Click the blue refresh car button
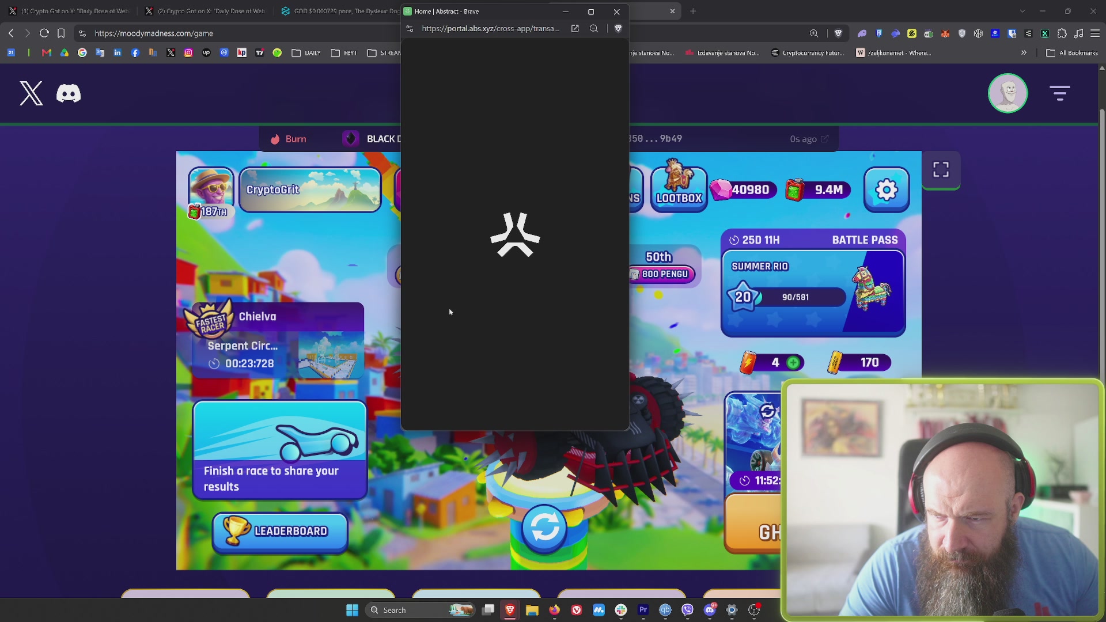 pyautogui.click(x=544, y=528)
